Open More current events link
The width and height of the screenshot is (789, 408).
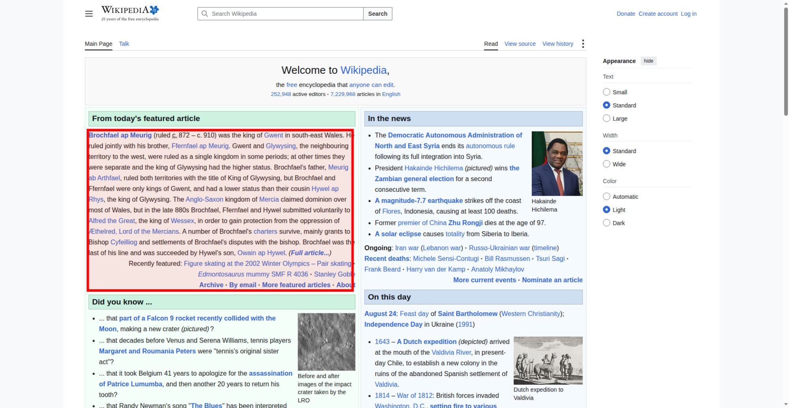[x=484, y=280]
